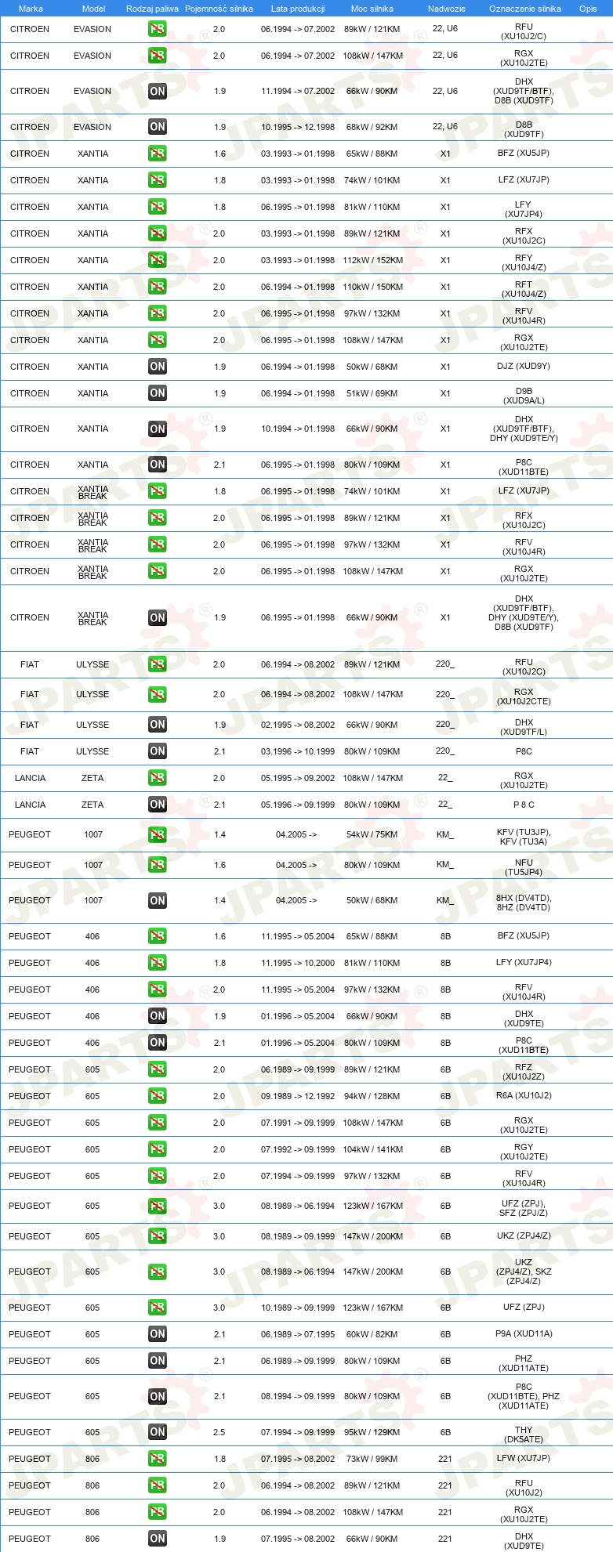Select the engine code R6A (XU10J2)
The height and width of the screenshot is (1552, 613).
[x=524, y=1096]
